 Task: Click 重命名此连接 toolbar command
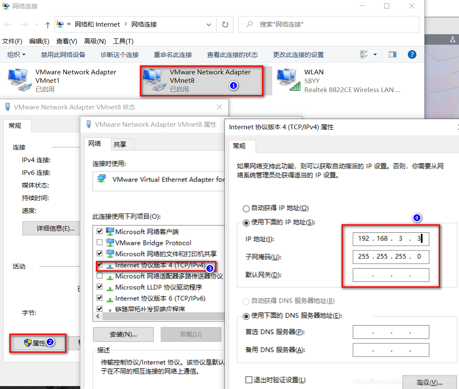point(173,54)
